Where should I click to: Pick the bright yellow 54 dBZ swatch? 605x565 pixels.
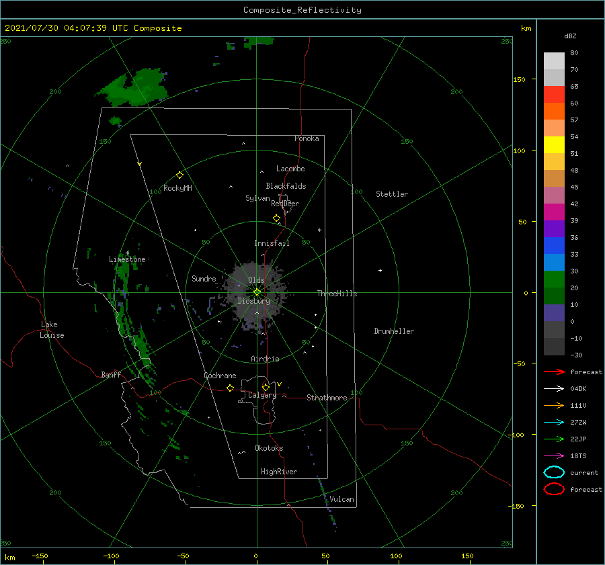coord(554,144)
